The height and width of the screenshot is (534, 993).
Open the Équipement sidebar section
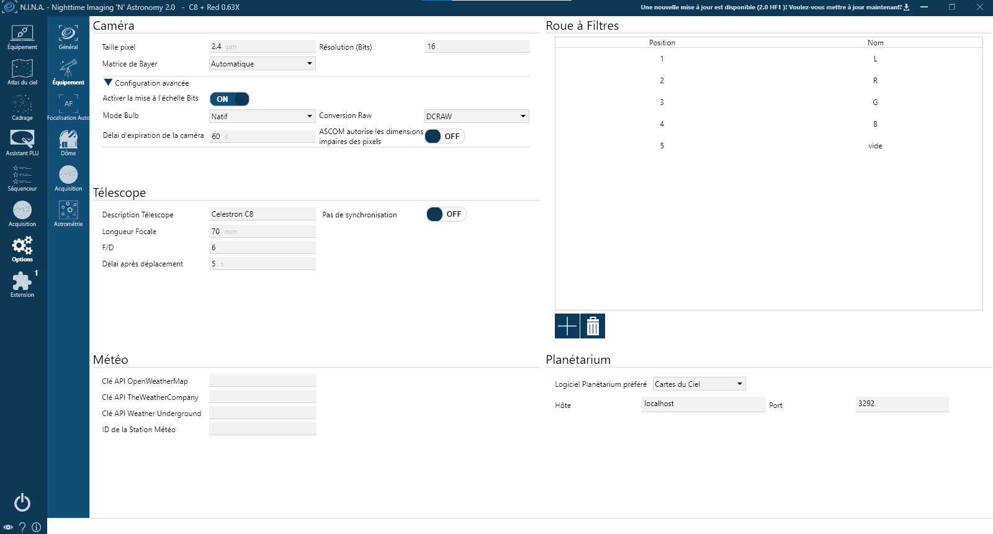pos(22,37)
